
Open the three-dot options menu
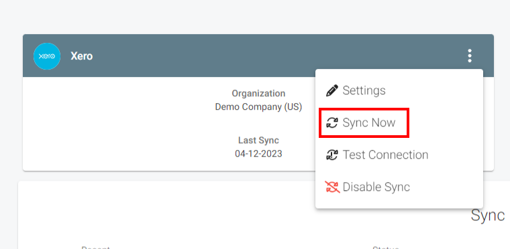[470, 56]
